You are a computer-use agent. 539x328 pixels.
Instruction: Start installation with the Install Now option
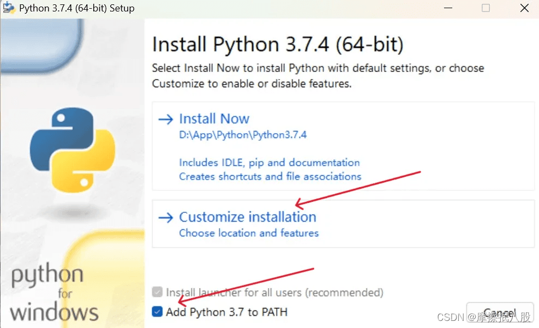point(214,119)
